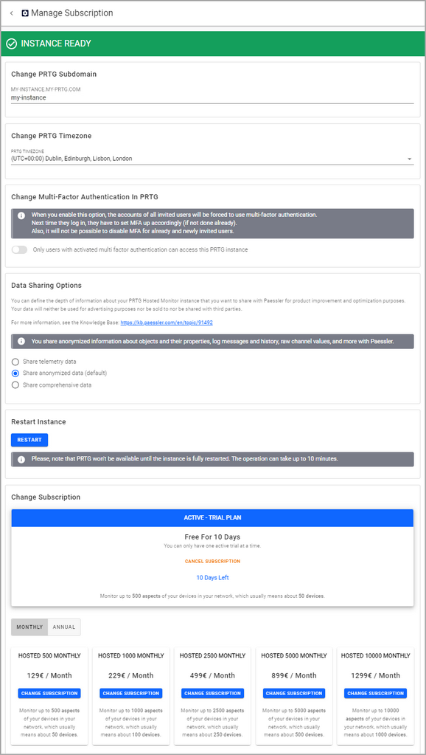Toggle the MFA-only access switch
Screen dimensions: 426x755
pos(20,249)
